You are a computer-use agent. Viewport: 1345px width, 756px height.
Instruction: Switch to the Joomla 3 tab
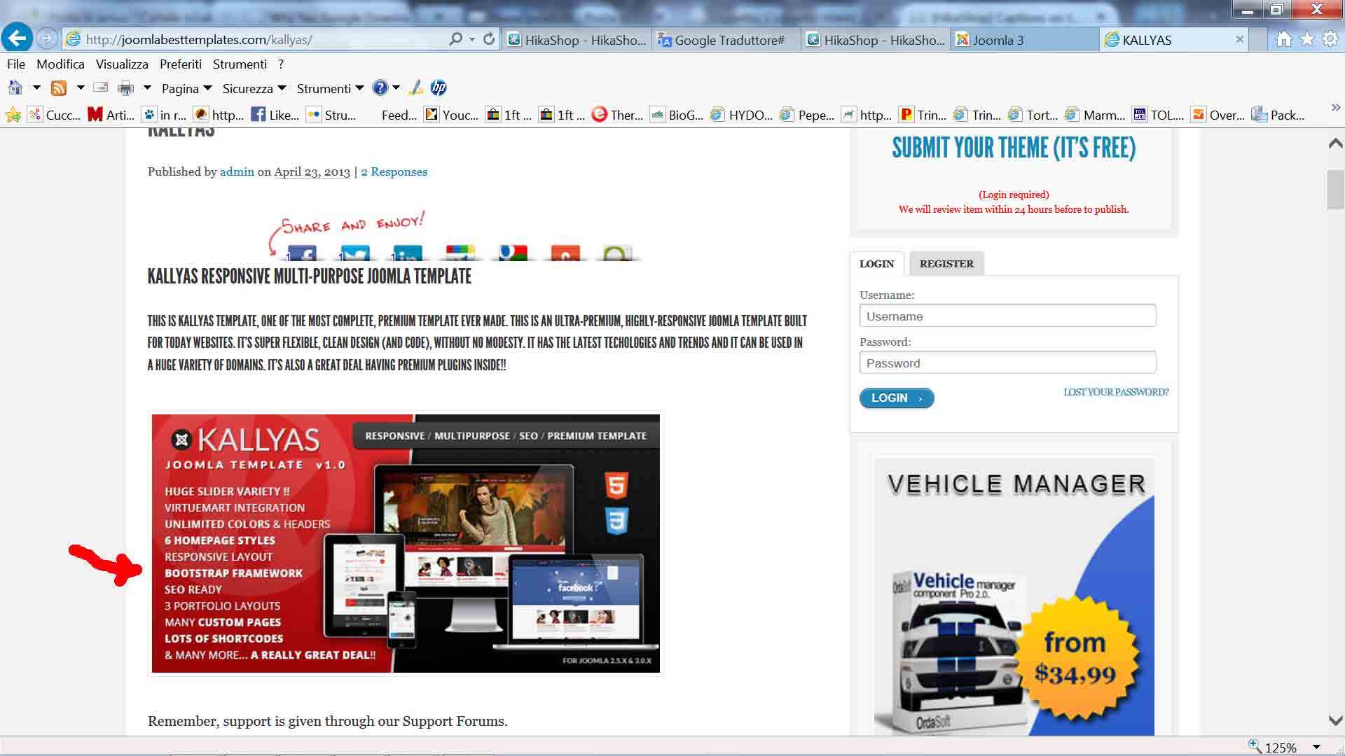click(x=998, y=40)
